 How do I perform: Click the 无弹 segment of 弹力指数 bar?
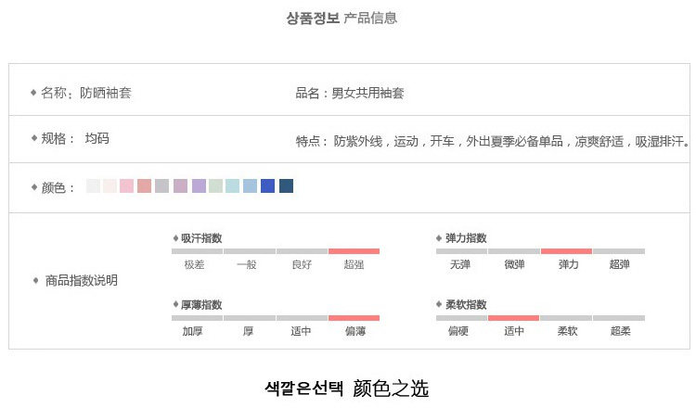[x=461, y=251]
